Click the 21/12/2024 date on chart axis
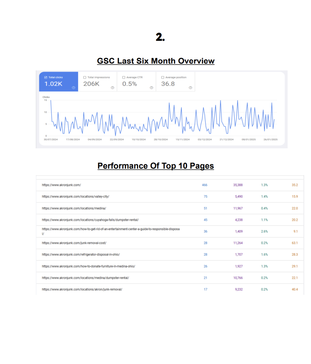 click(x=226, y=140)
